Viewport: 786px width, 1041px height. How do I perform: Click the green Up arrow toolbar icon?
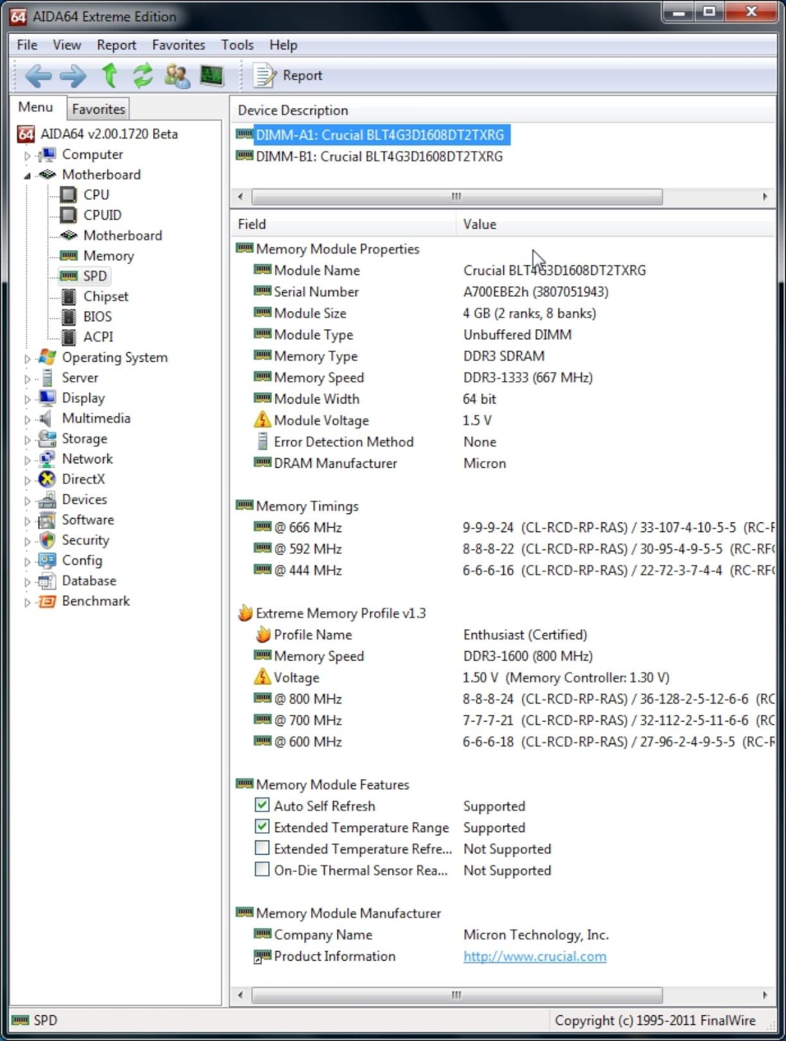click(x=110, y=75)
